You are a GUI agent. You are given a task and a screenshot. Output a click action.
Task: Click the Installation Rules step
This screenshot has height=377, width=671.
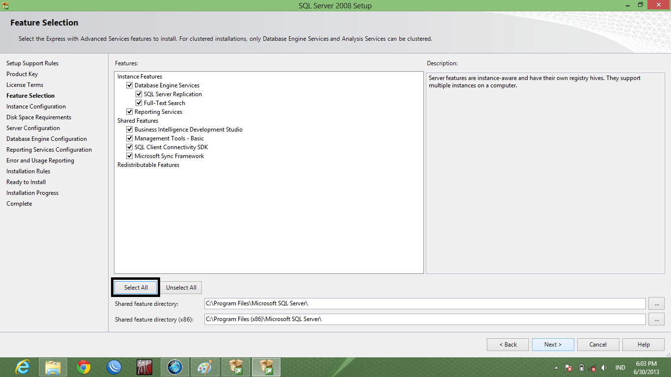28,171
